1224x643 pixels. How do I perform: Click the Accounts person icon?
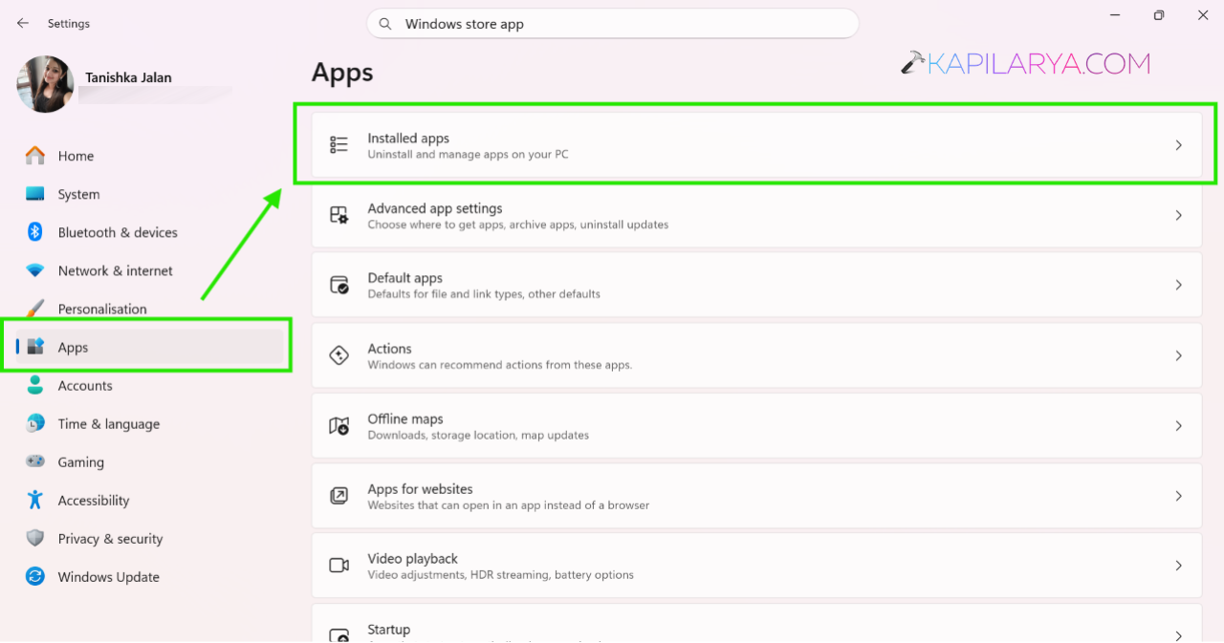click(35, 385)
